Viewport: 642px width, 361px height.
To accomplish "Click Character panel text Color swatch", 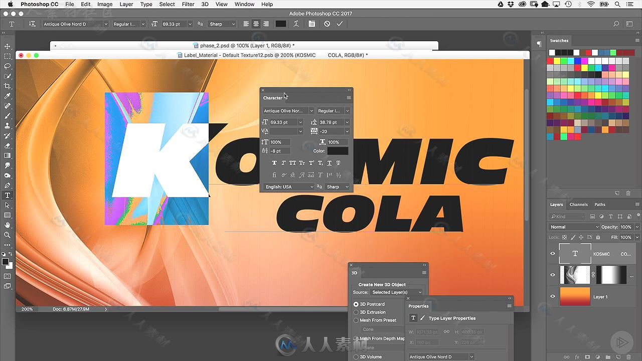I will point(338,151).
